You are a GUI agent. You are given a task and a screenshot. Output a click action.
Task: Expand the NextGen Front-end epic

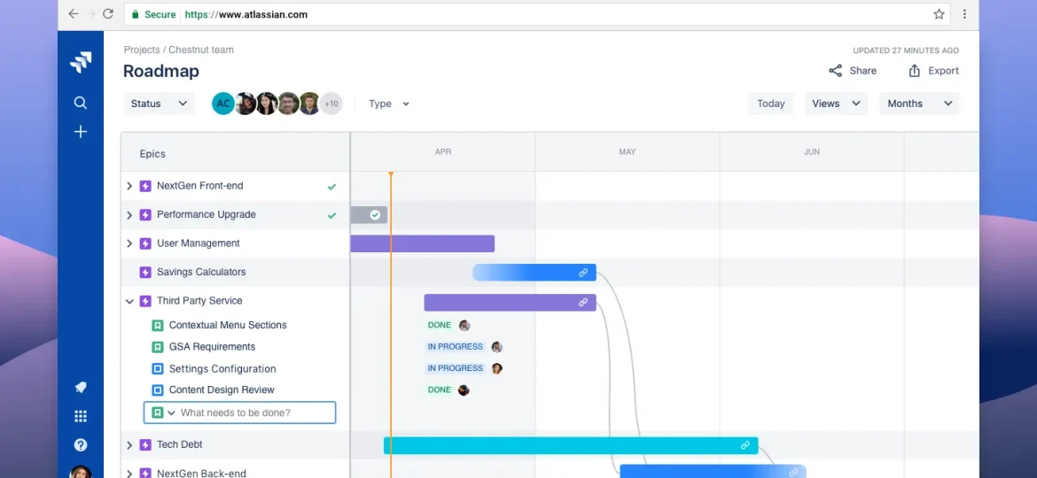pos(129,186)
